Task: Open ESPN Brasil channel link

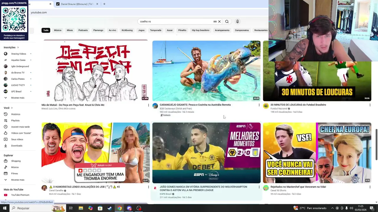Action: (165, 194)
